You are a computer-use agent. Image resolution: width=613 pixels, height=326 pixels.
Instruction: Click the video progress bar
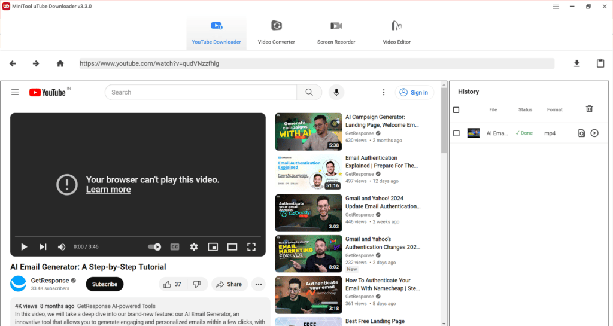[x=138, y=237]
